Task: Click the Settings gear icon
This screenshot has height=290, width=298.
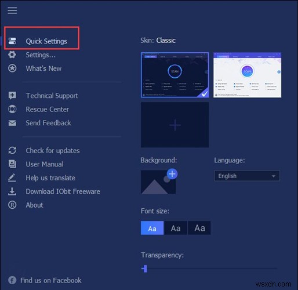Action: point(12,55)
